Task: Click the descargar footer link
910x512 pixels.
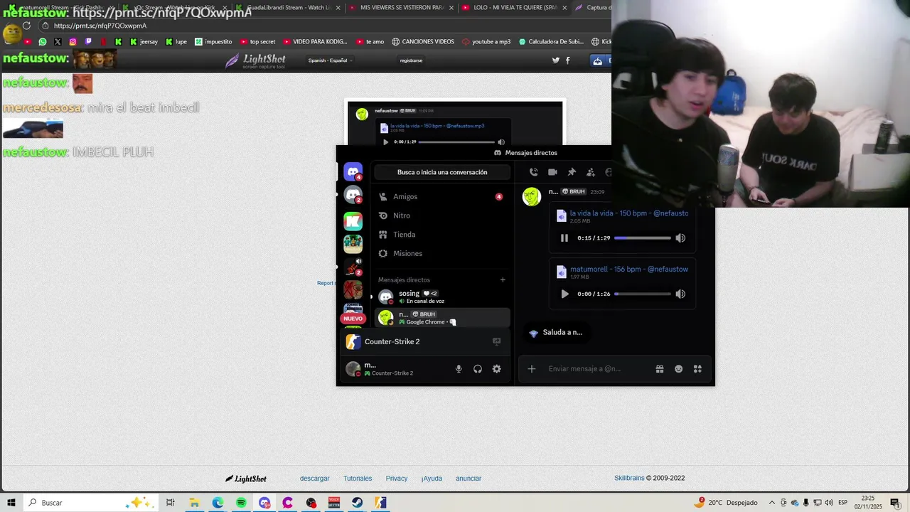Action: pos(314,479)
